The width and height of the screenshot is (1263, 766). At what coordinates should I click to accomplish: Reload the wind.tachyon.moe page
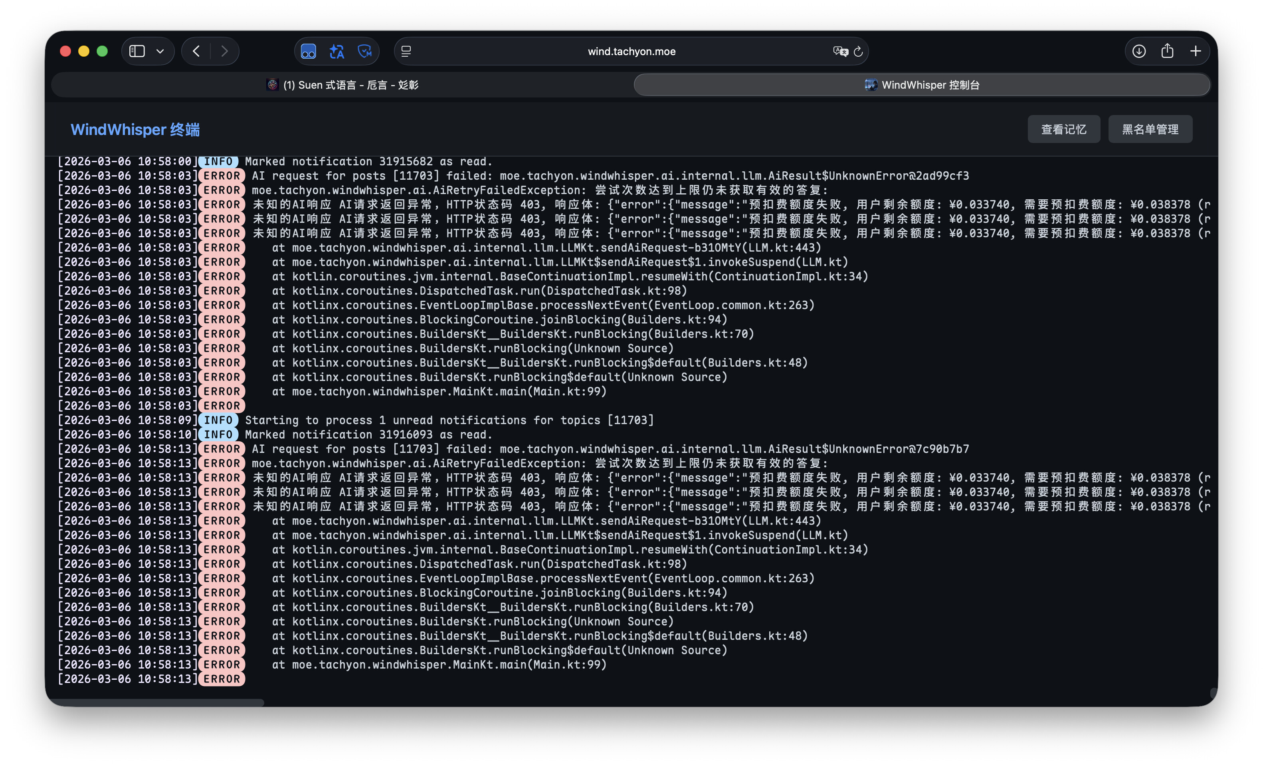pos(859,51)
